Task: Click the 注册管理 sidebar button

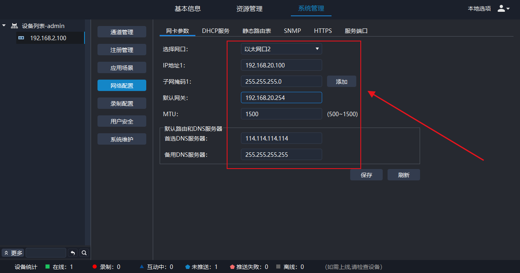Action: [122, 50]
